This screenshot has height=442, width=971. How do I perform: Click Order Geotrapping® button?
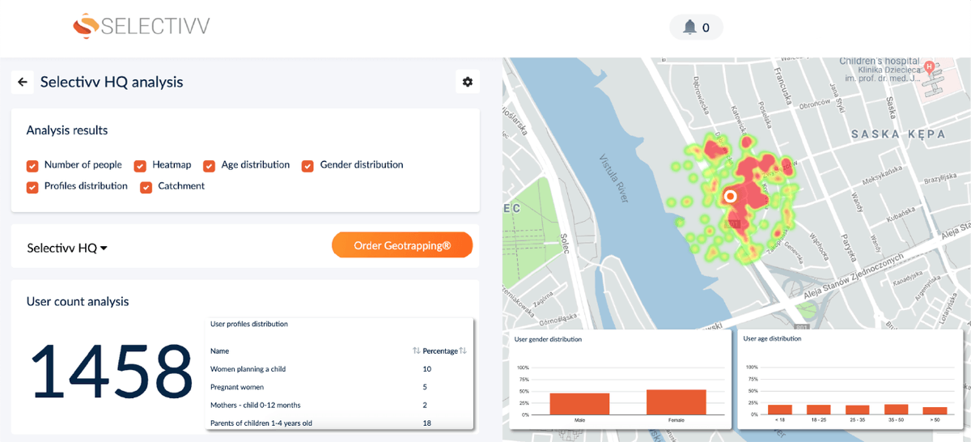pos(402,245)
